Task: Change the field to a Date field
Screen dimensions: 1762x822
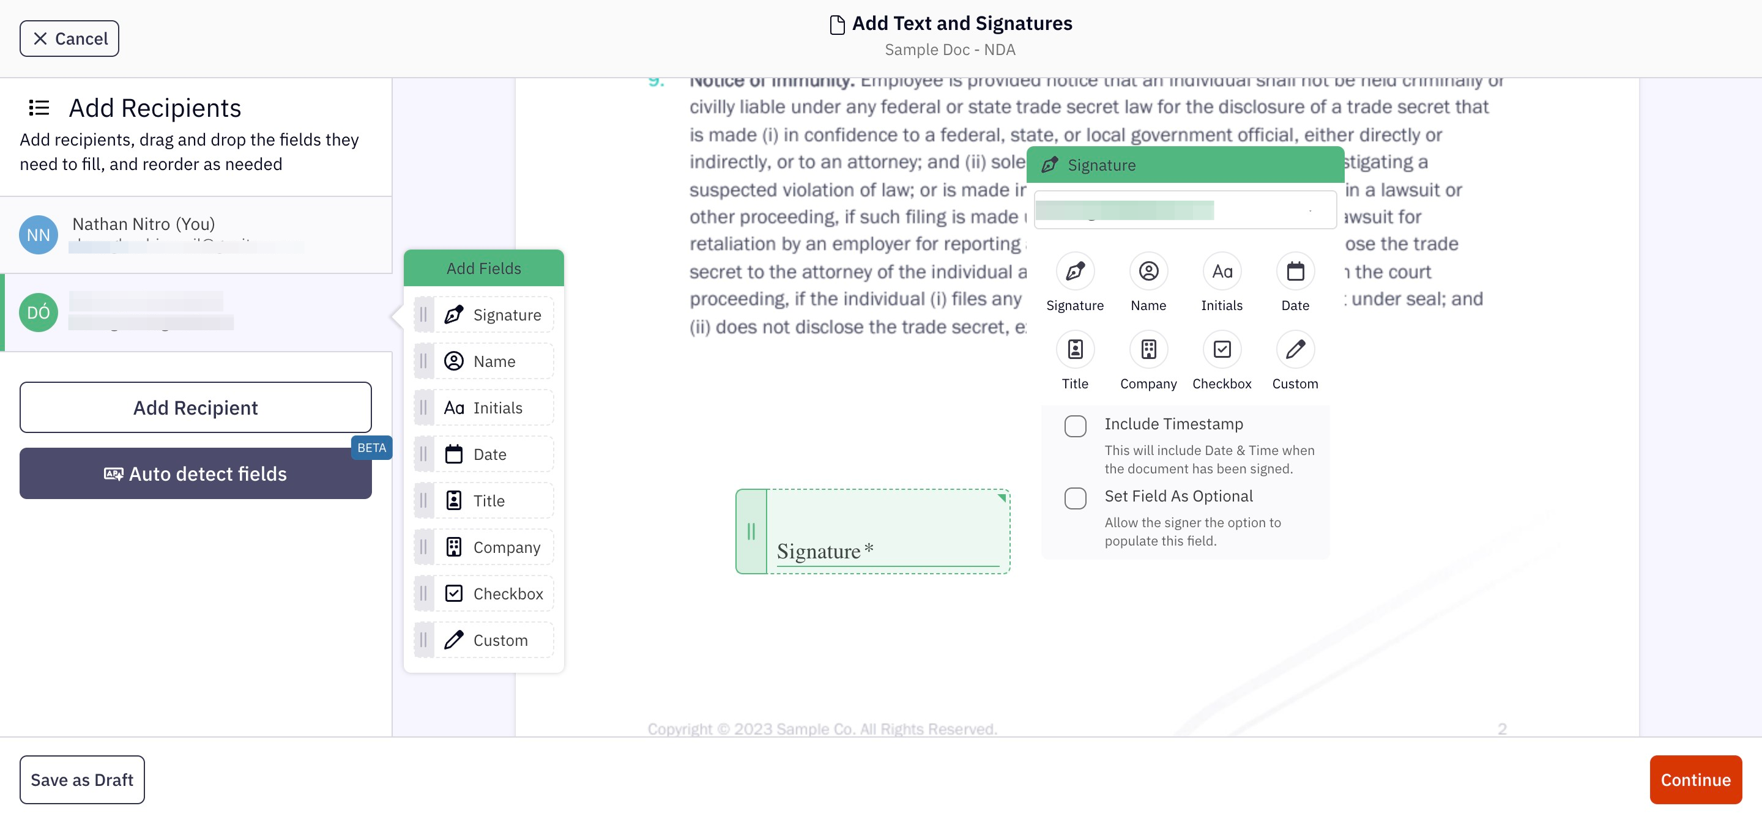Action: click(1295, 271)
